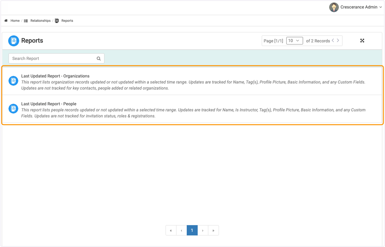Viewport: 385px width, 247px height.
Task: Open Last Updated Report - People
Action: point(49,104)
